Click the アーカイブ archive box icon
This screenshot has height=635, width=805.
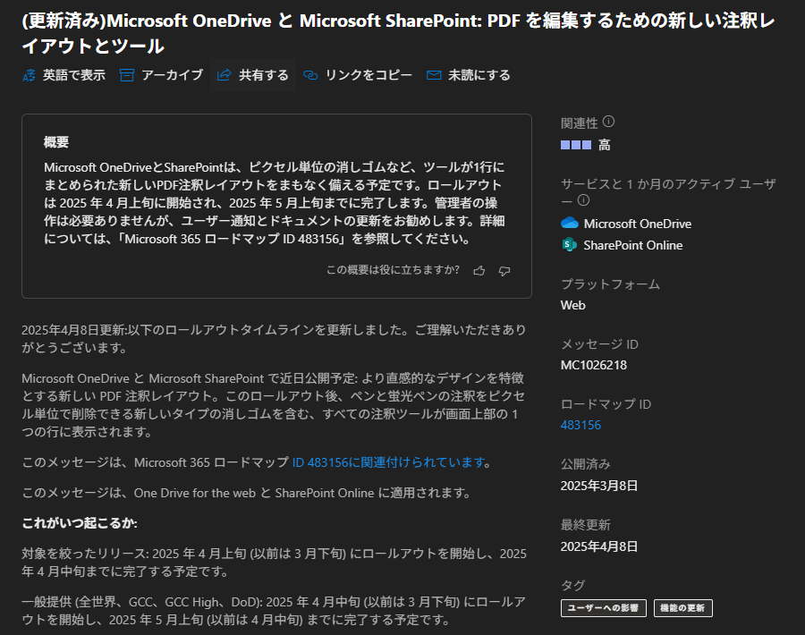[127, 75]
